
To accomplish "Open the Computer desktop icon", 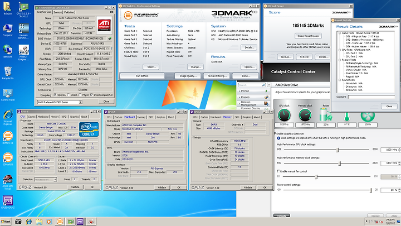I will coord(7,30).
